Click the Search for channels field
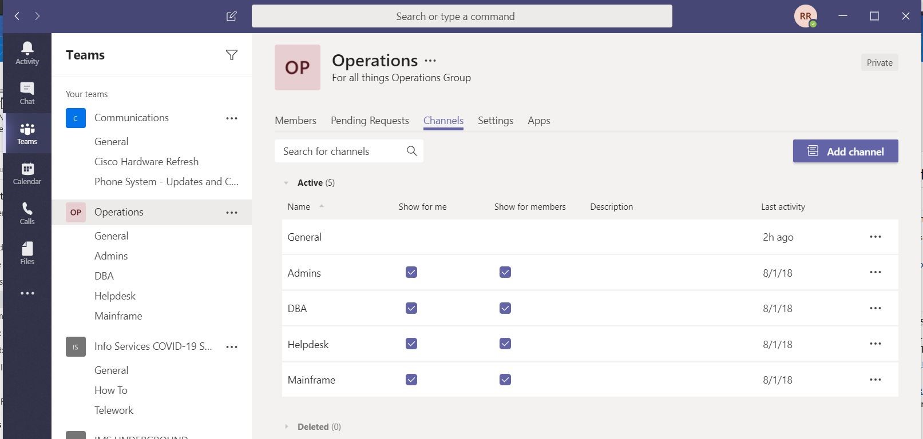923x439 pixels. point(349,151)
